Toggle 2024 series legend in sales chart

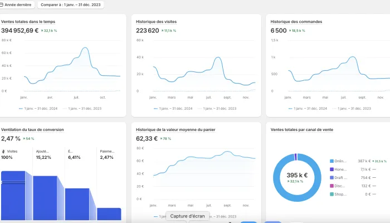38,109
